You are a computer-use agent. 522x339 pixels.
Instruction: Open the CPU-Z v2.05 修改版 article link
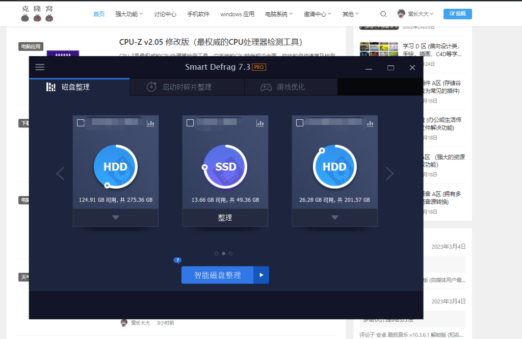coord(211,42)
